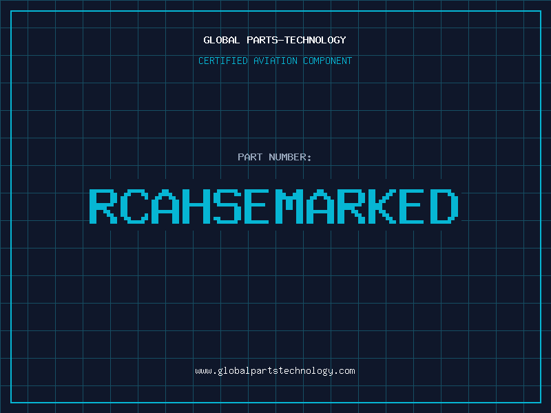Select the word CERTIFIED in the subtitle
551x413 pixels.
[x=223, y=61]
